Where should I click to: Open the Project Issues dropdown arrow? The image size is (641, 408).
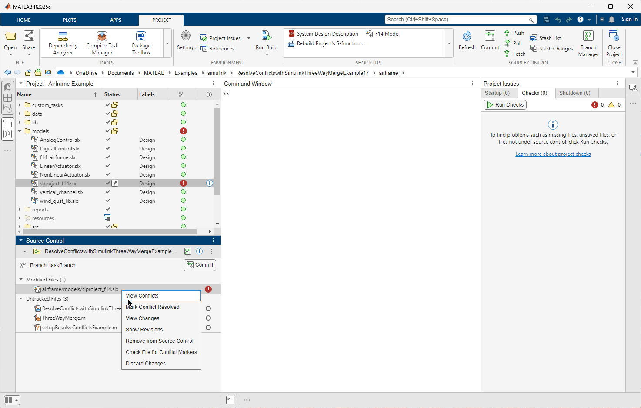[249, 38]
